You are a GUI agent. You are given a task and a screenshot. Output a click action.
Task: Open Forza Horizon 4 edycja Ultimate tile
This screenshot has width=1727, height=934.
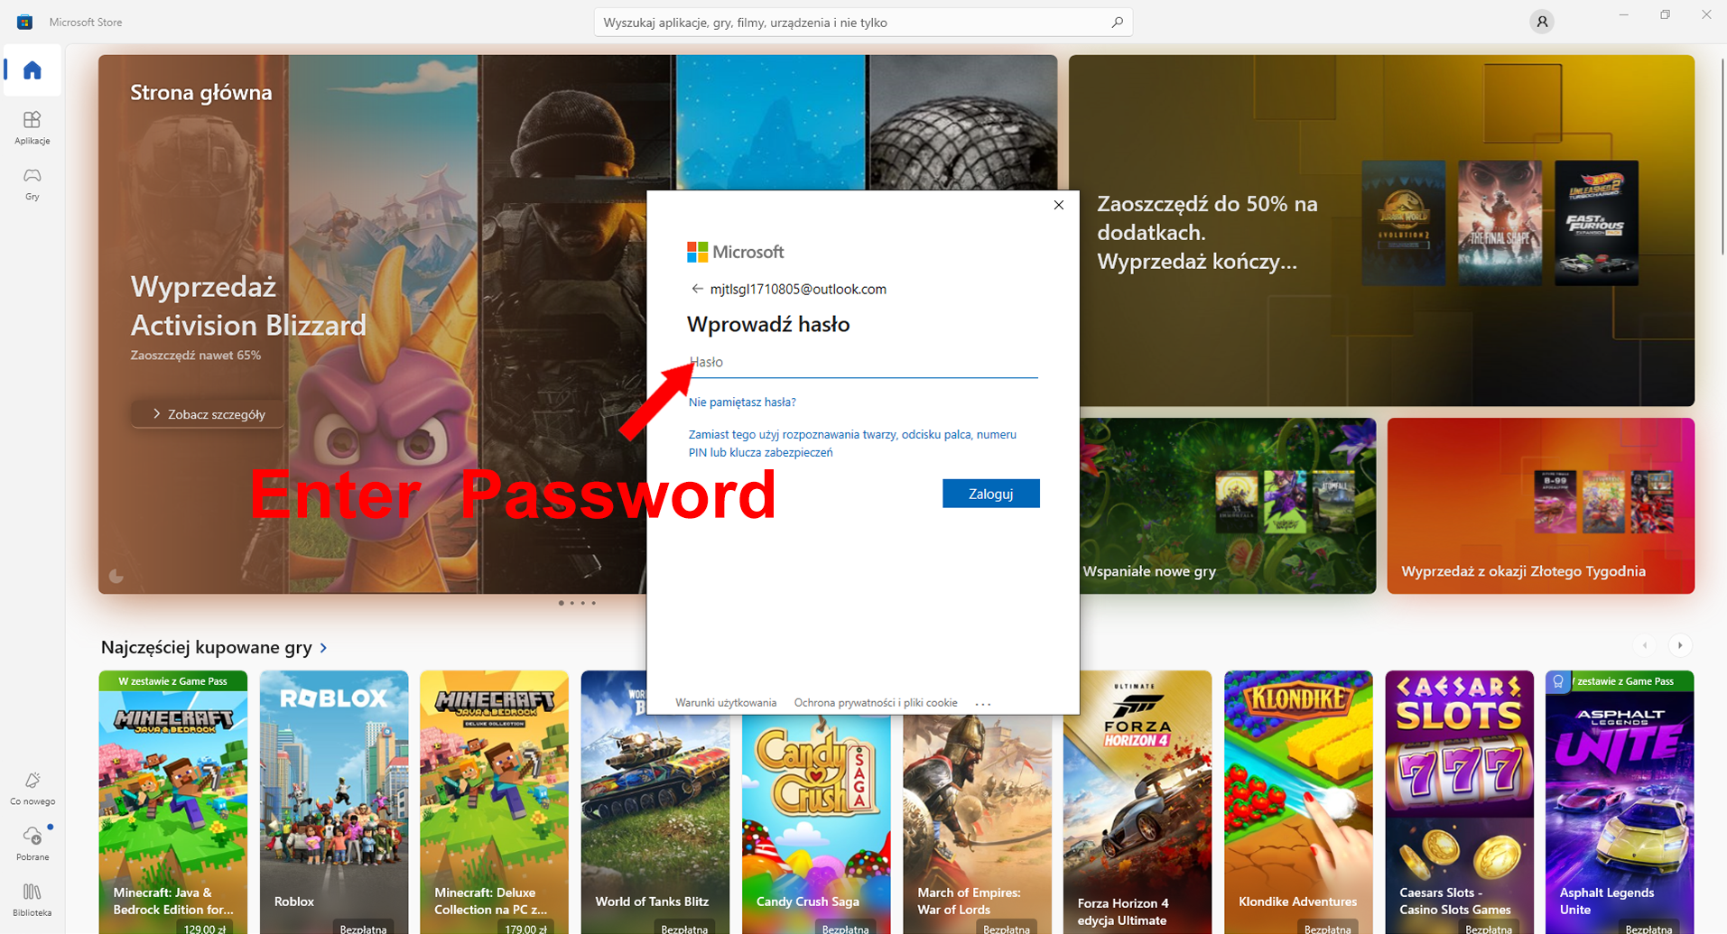(1137, 802)
